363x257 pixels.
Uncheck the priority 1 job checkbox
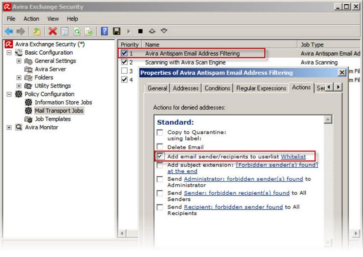tap(124, 53)
